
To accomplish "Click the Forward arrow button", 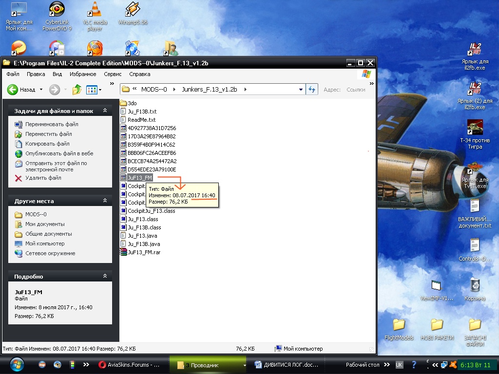I will click(x=55, y=90).
